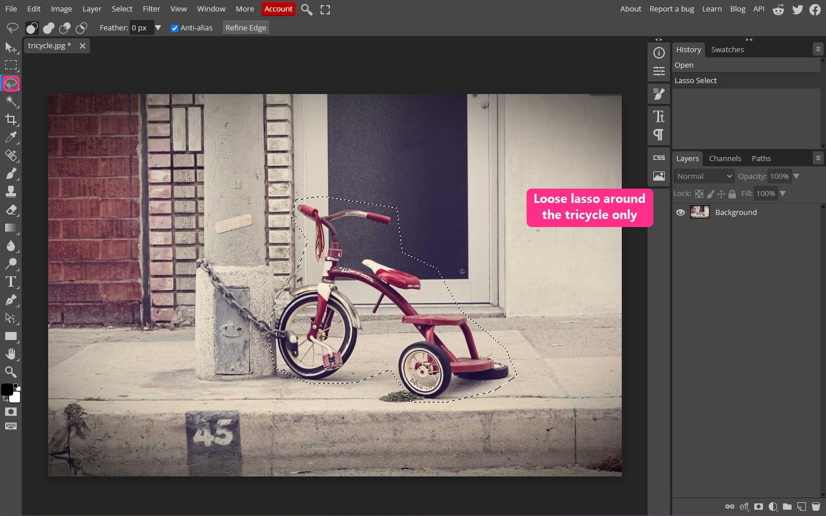Viewport: 826px width, 516px height.
Task: Open the Normal blend mode dropdown
Action: (704, 177)
